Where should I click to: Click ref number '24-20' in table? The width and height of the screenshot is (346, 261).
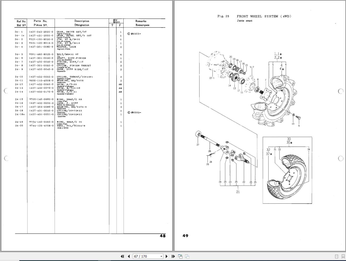pyautogui.click(x=19, y=126)
